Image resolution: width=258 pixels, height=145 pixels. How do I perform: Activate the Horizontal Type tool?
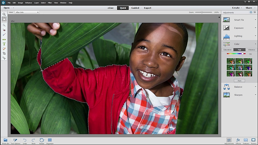[4, 44]
